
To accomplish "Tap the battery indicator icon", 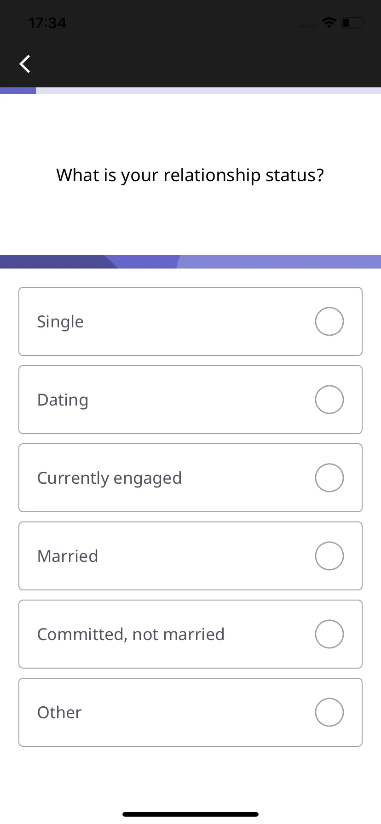I will 353,23.
